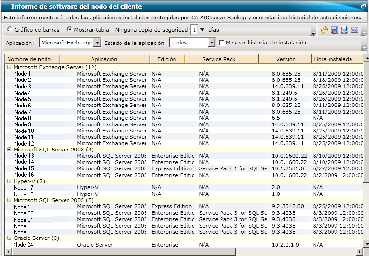The image size is (369, 256).
Task: Collapse the Hyper-V group
Action: [x=9, y=181]
